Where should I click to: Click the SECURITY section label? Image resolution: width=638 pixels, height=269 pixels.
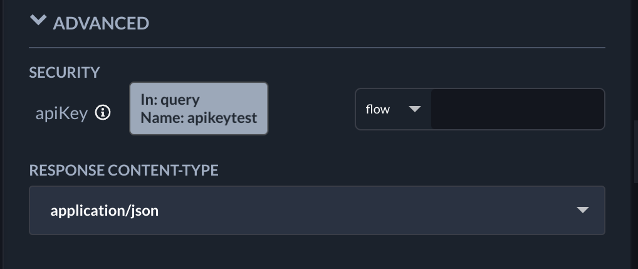pos(65,73)
